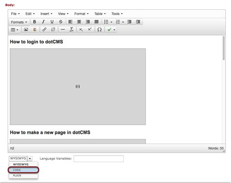Viewport: 231px width, 183px height.
Task: Clear text formatting
Action: [x=71, y=30]
